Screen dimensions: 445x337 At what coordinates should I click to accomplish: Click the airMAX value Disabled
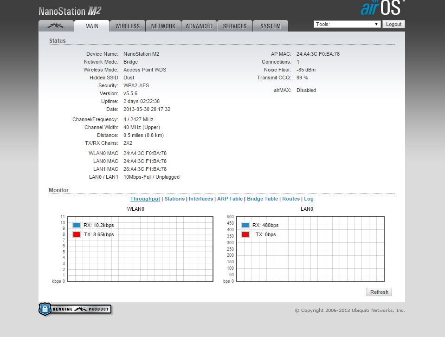coord(306,90)
